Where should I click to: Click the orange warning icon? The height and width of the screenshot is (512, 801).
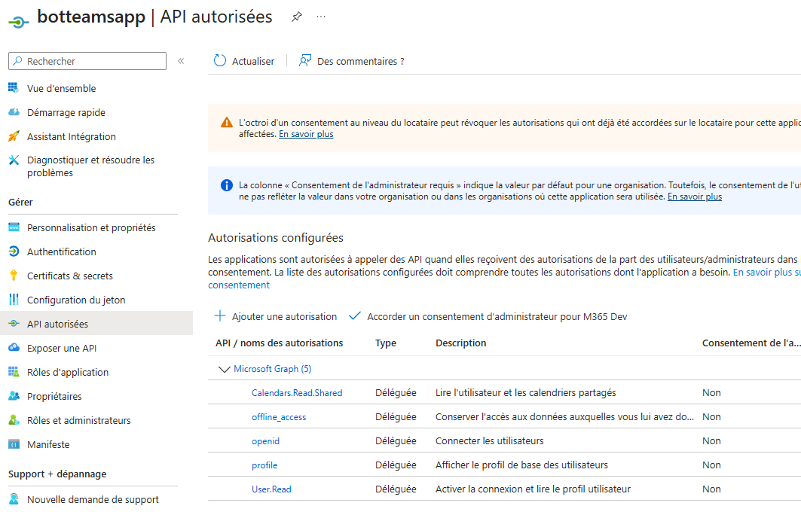pos(226,123)
